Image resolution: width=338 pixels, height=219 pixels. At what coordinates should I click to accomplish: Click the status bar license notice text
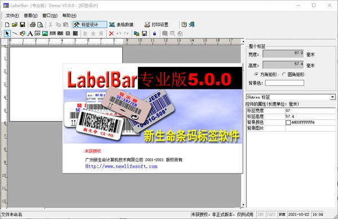(x=223, y=214)
